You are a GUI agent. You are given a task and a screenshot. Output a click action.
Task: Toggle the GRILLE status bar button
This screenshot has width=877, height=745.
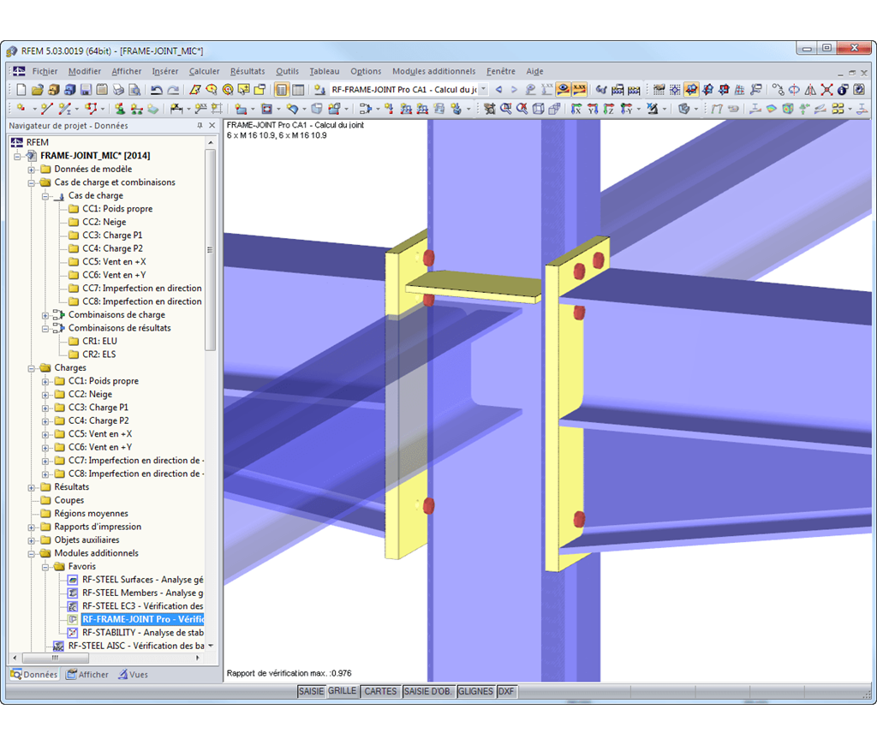click(x=343, y=691)
